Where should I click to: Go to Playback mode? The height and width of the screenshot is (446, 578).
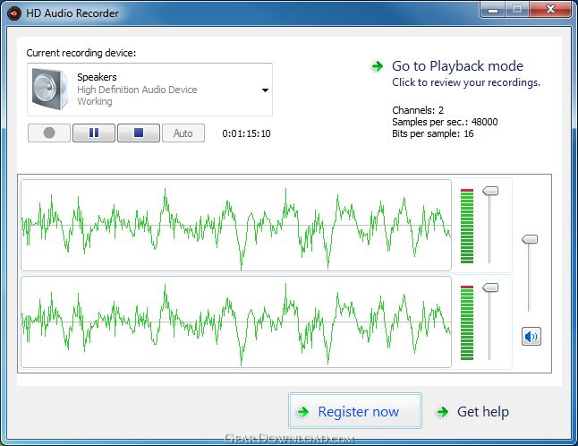pos(457,66)
